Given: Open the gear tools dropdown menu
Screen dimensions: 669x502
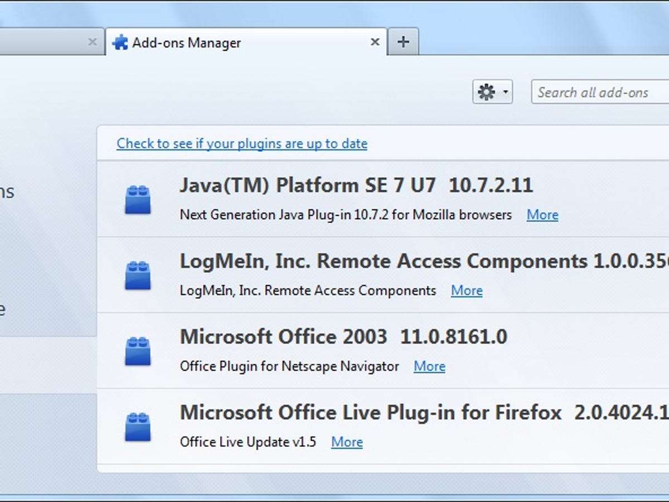Looking at the screenshot, I should [x=492, y=92].
